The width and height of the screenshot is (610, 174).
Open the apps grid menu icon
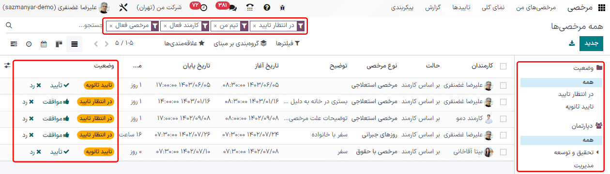[602, 8]
